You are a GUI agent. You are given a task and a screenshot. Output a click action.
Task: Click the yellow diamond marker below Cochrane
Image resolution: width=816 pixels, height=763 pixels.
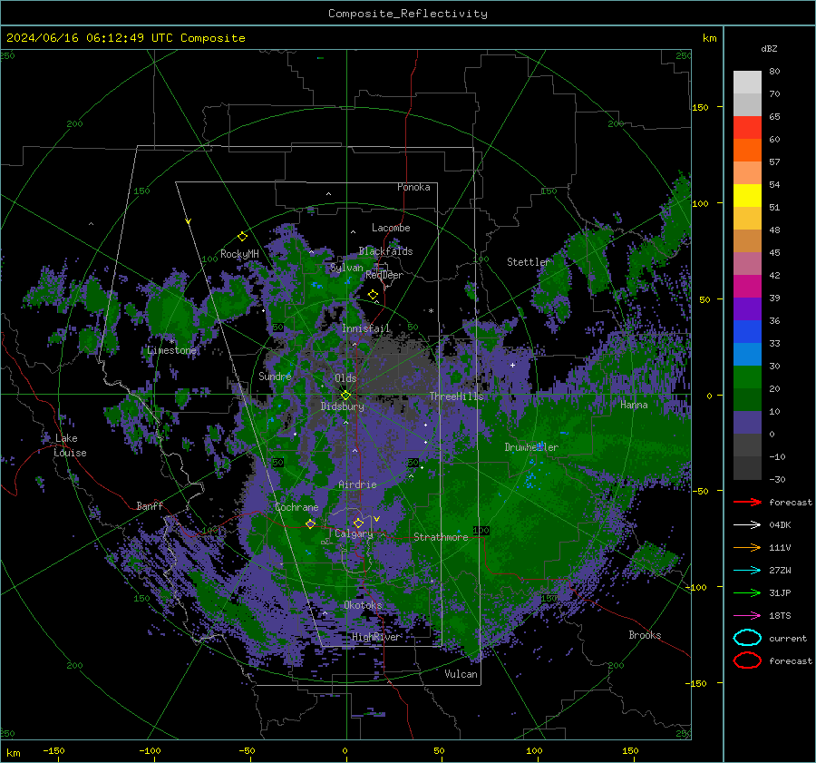tap(310, 523)
